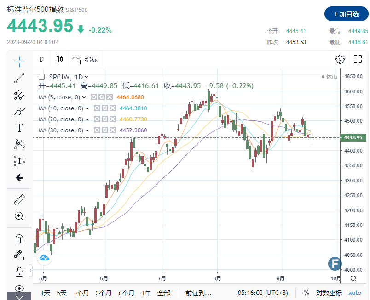Click the MA 30 purple value 4452.9060
Viewport: 370px width, 300px height.
[x=133, y=130]
